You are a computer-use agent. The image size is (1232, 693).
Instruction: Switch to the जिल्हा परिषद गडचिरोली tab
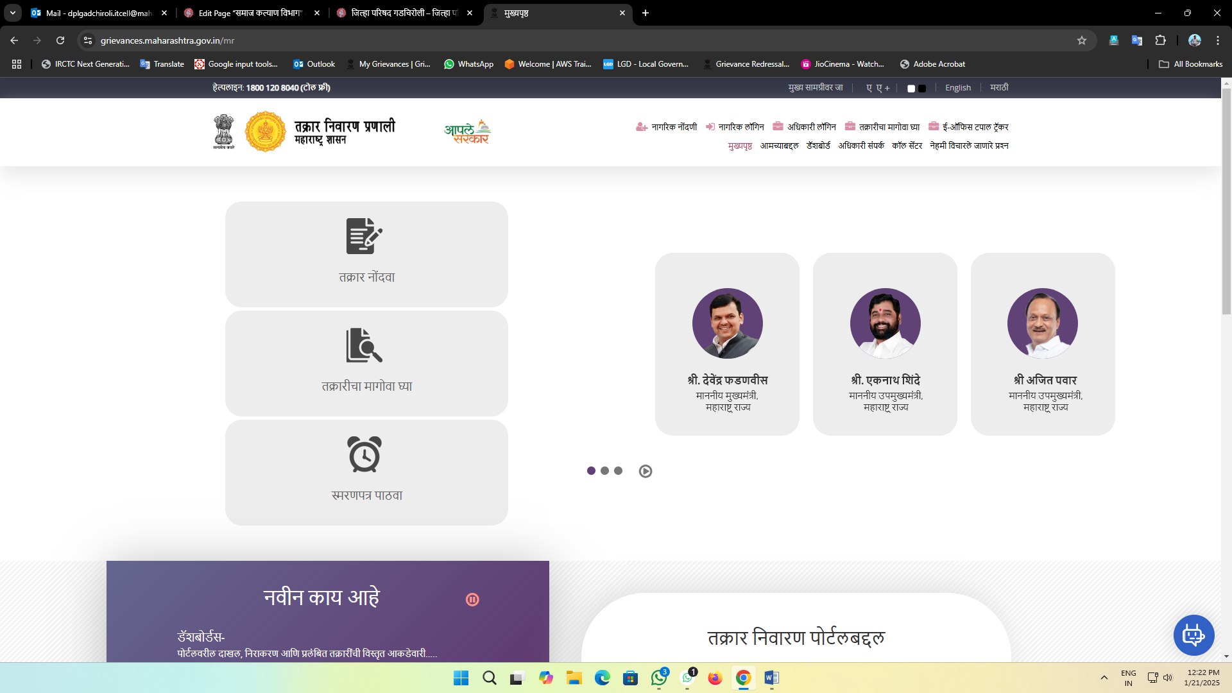398,13
